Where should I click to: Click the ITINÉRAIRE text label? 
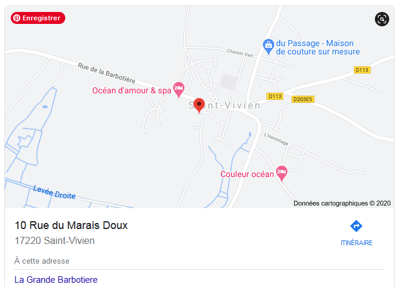(x=356, y=243)
